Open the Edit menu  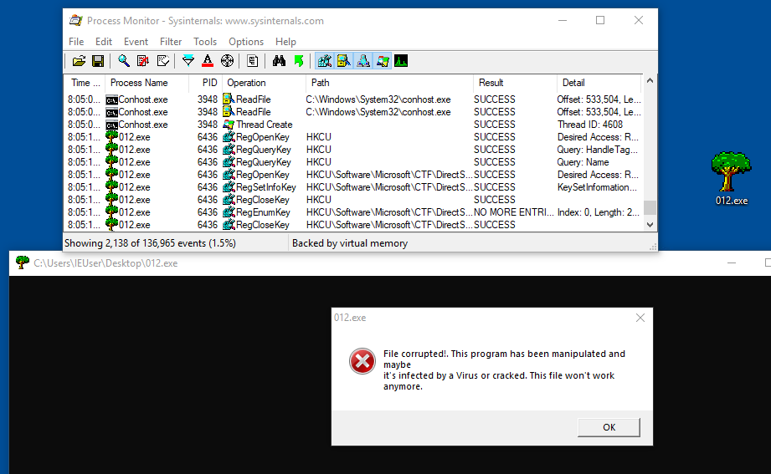click(x=103, y=42)
